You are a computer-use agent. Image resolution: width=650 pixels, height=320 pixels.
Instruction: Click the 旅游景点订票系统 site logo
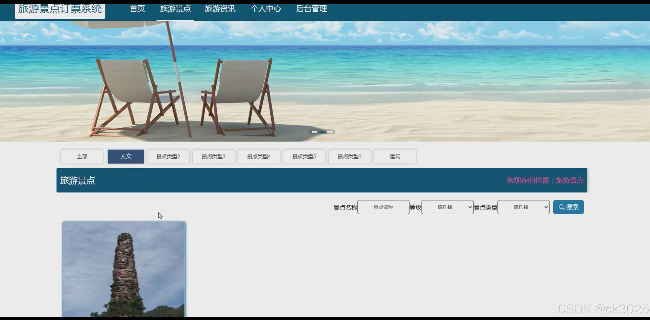(60, 9)
